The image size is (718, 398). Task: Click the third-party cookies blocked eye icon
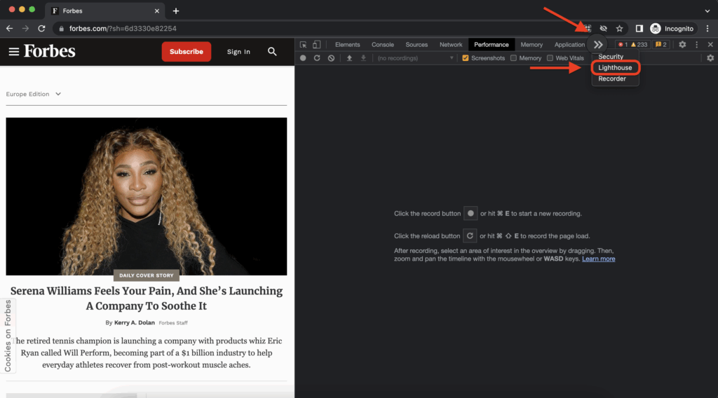pyautogui.click(x=604, y=28)
